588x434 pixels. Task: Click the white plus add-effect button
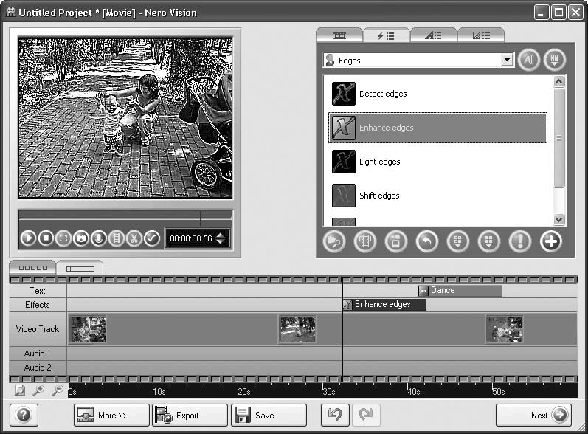pos(550,241)
